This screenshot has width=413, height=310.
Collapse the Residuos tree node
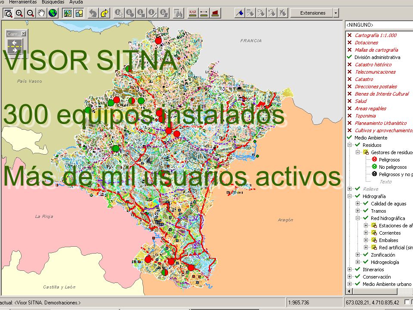(349, 145)
